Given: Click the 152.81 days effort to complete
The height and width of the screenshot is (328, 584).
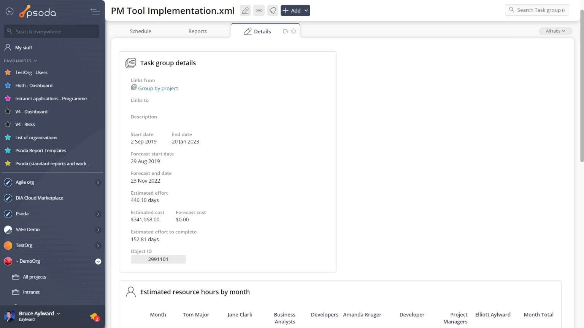Looking at the screenshot, I should [x=145, y=239].
